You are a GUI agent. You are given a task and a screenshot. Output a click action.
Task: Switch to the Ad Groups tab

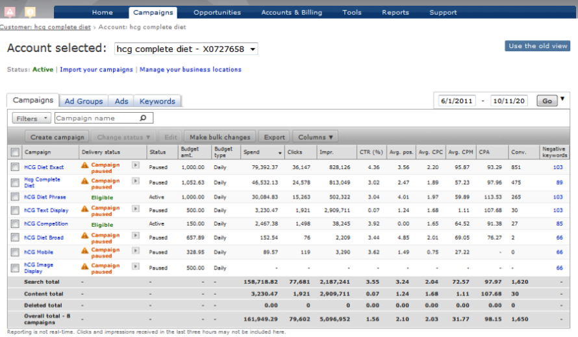click(84, 101)
